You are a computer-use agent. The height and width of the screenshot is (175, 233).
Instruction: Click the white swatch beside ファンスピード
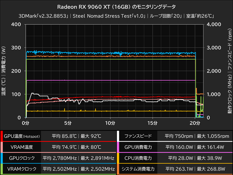118,136
